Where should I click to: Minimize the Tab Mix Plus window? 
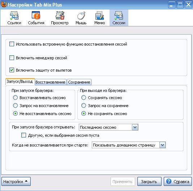tap(172, 5)
